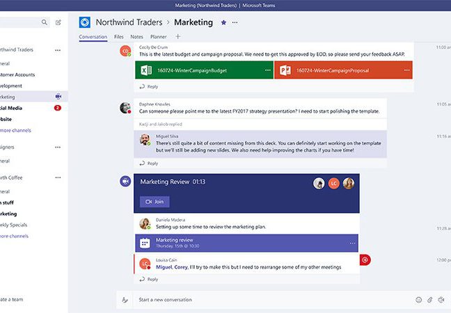The image size is (451, 313).
Task: Click PowerPoint icon on proposal attachment
Action: coord(285,70)
